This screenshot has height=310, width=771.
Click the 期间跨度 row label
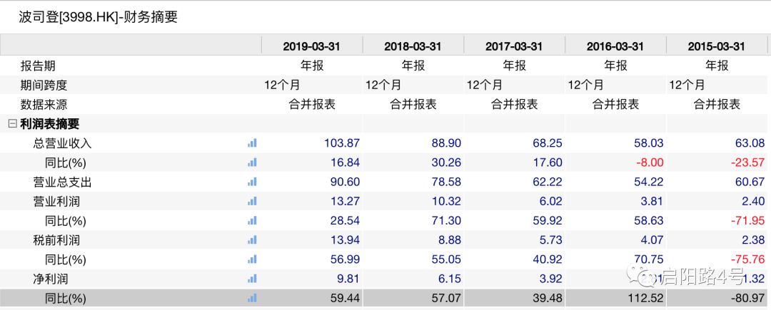coord(44,85)
